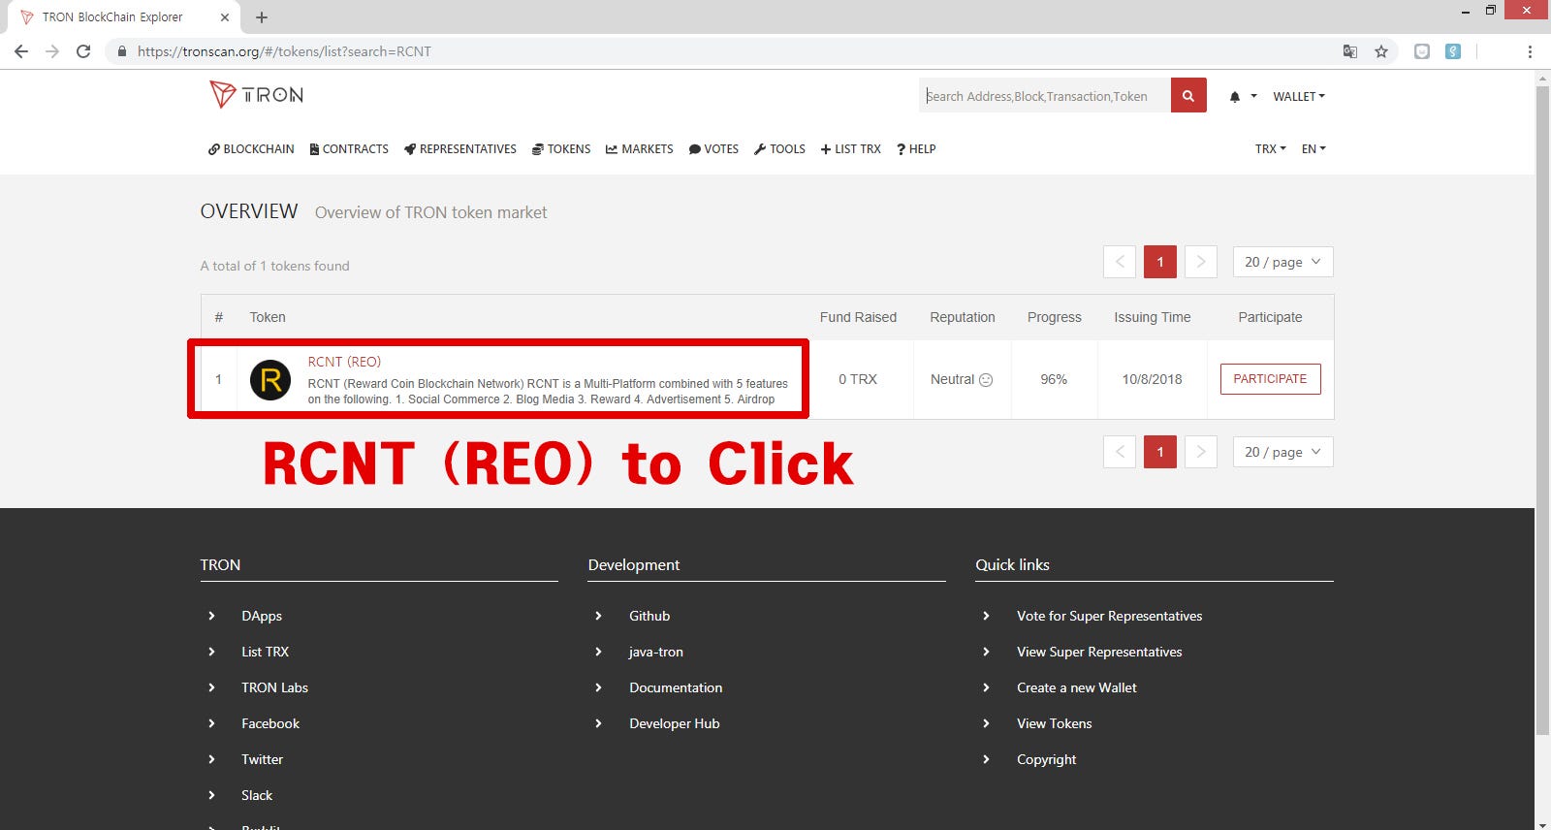Viewport: 1551px width, 830px height.
Task: Open the HELP menu
Action: [916, 149]
